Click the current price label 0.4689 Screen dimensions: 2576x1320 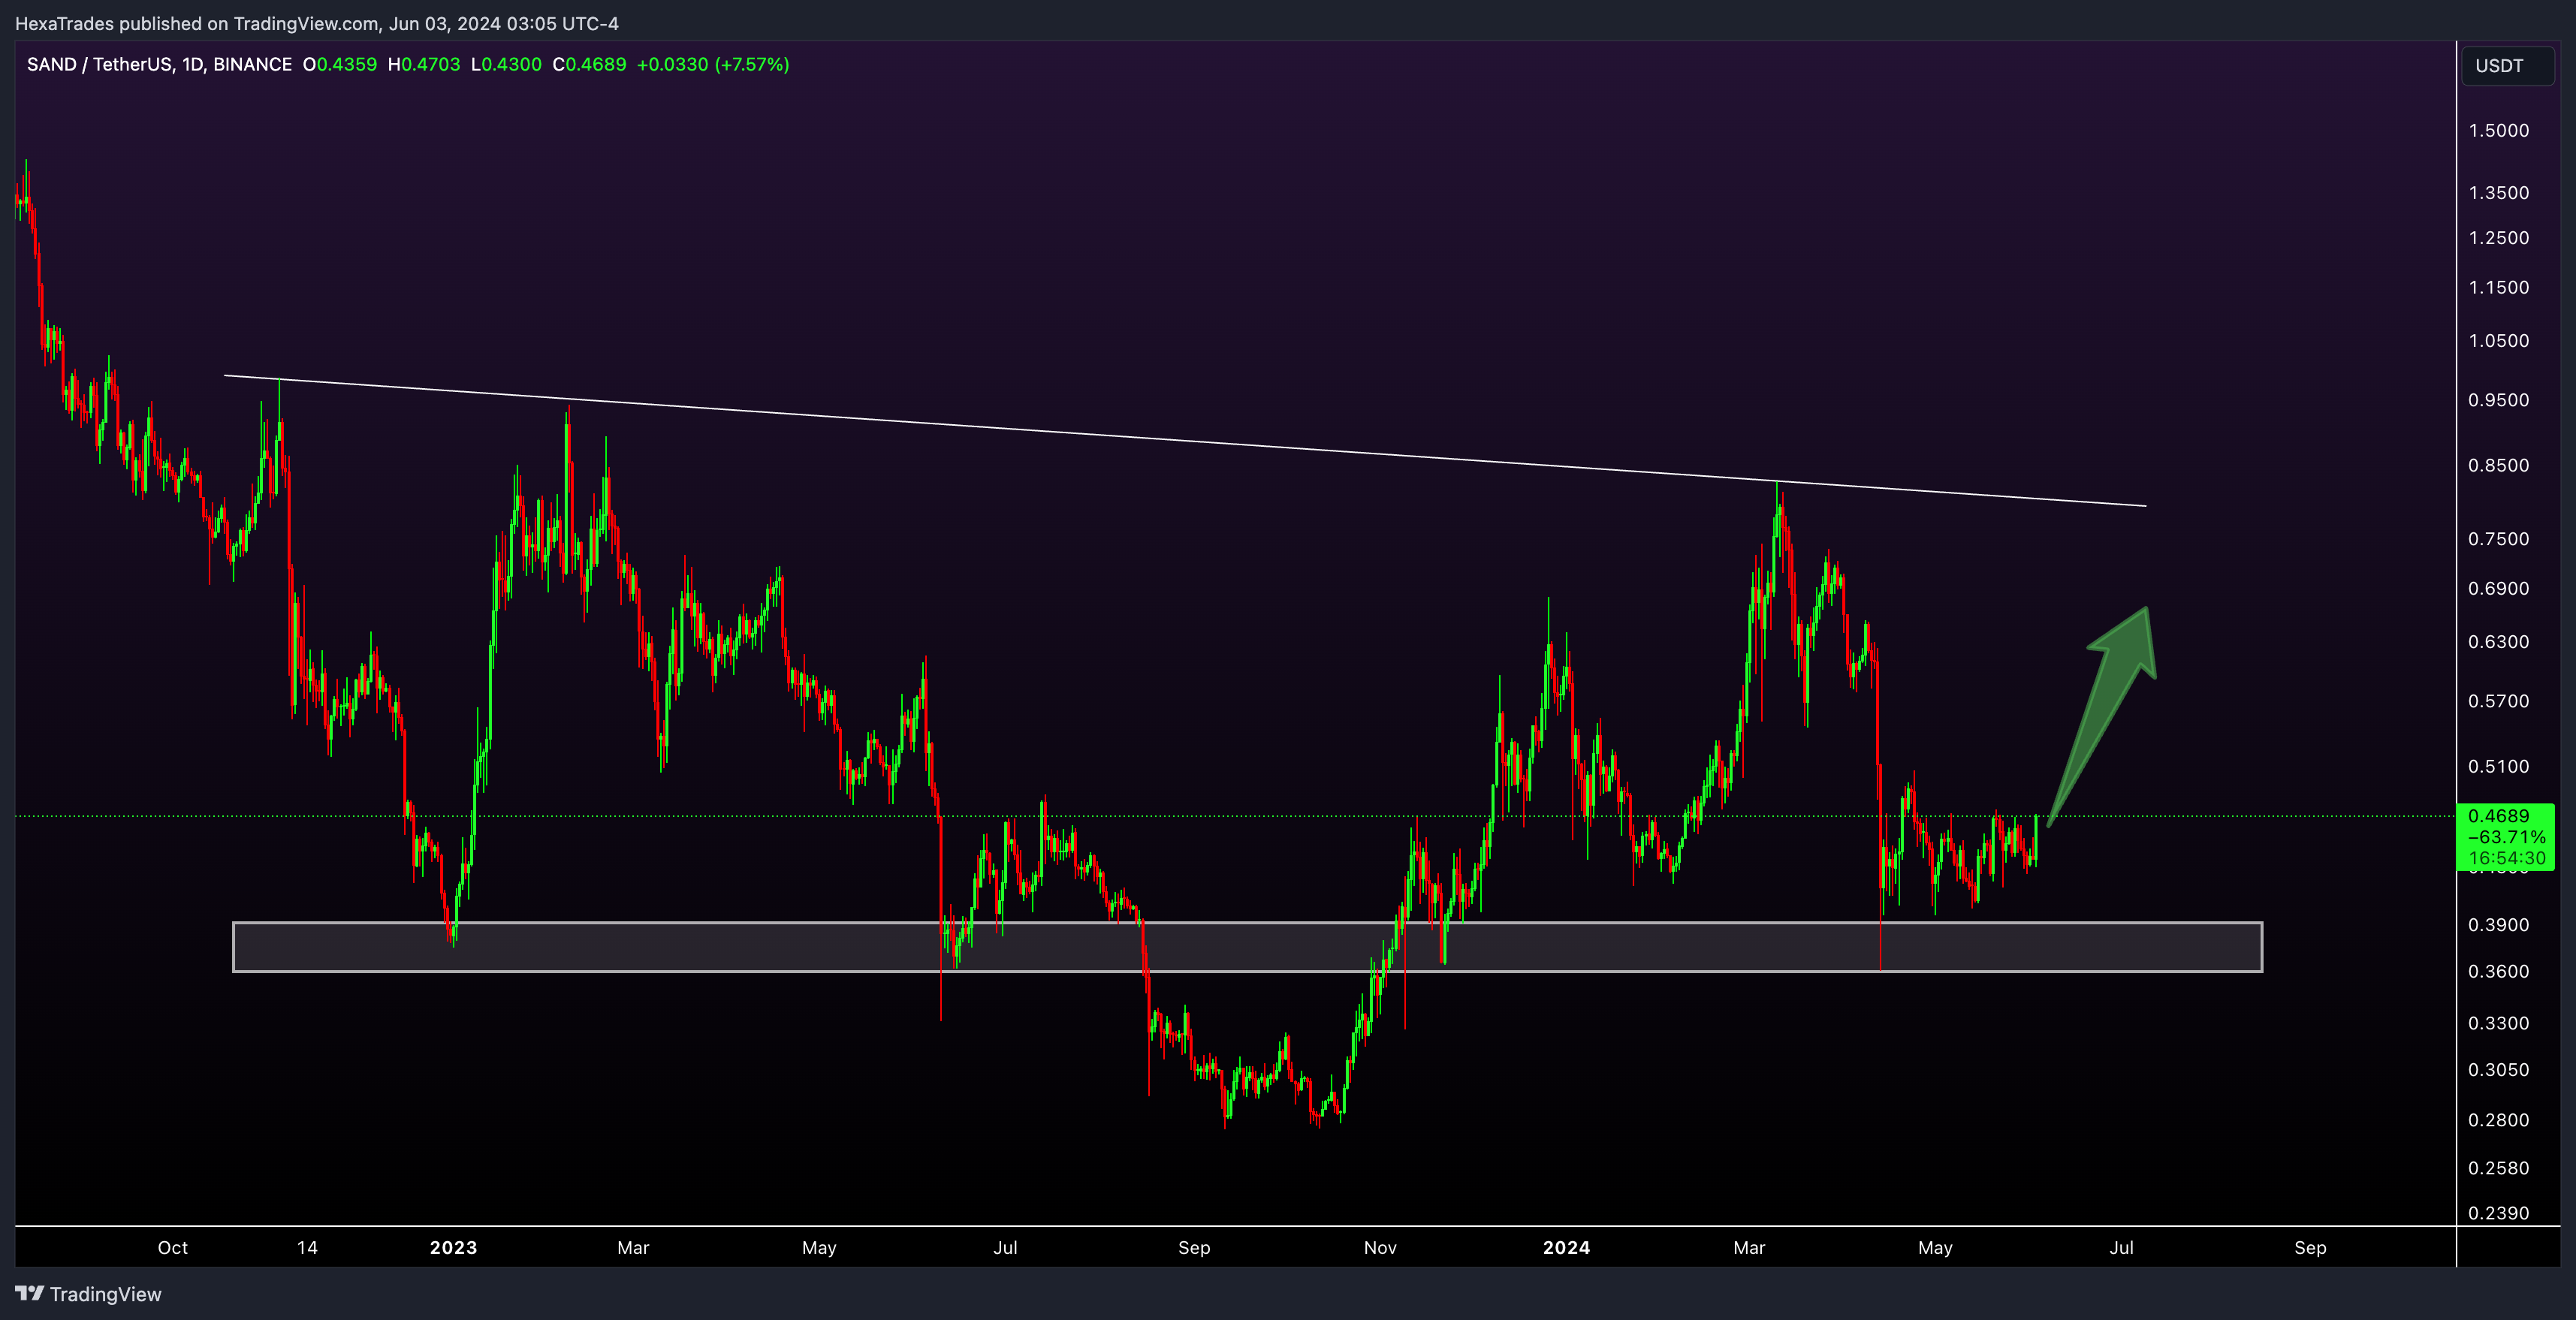pos(2498,816)
